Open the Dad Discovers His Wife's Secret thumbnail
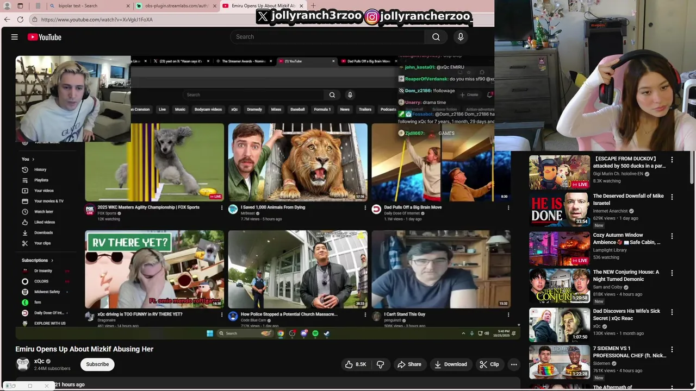 point(560,324)
